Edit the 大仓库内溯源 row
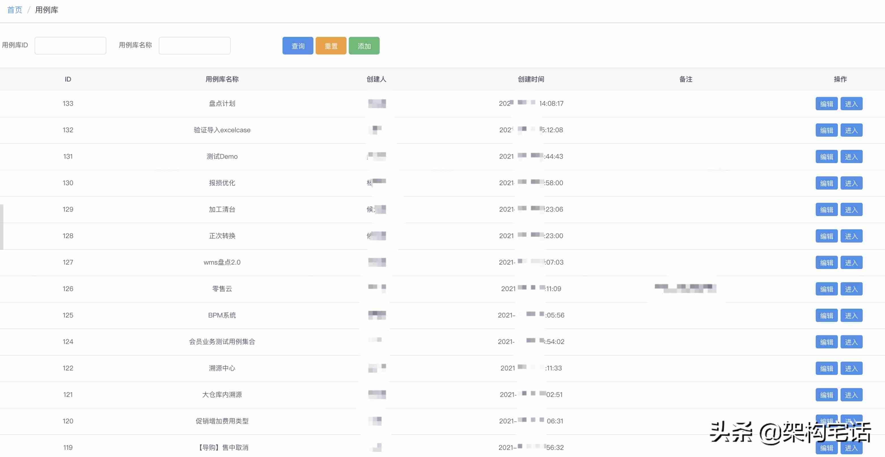This screenshot has height=457, width=885. click(827, 394)
